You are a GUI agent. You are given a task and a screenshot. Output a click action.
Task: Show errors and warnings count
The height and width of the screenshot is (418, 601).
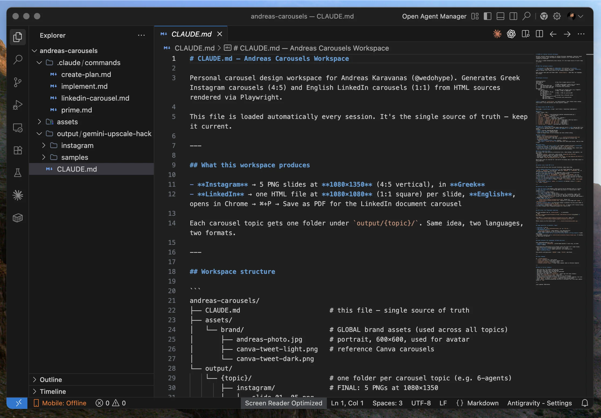(x=111, y=403)
